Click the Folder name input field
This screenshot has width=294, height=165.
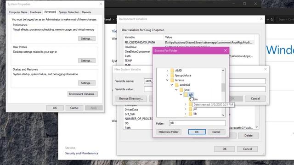point(197,123)
